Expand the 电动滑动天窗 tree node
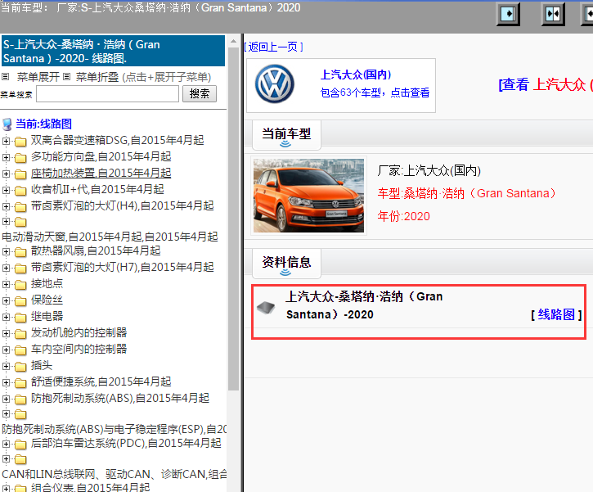This screenshot has height=492, width=593. [x=6, y=221]
